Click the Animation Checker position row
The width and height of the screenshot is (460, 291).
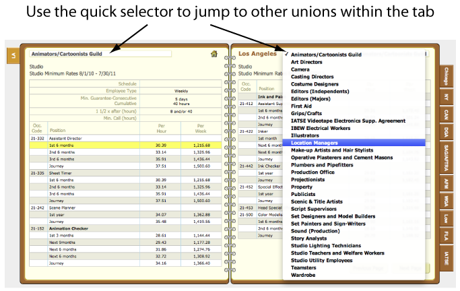(125, 228)
